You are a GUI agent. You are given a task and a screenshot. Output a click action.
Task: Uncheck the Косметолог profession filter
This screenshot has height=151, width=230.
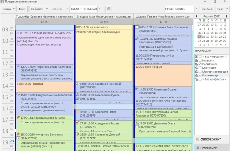pos(199,64)
